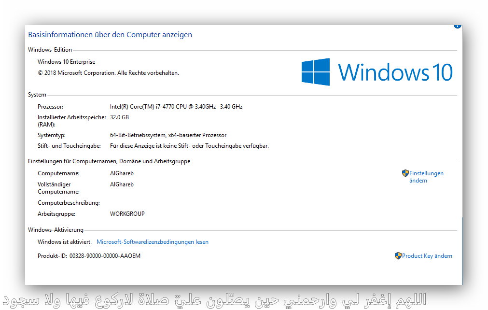The height and width of the screenshot is (310, 488).
Task: Click the System section header
Action: [x=37, y=95]
